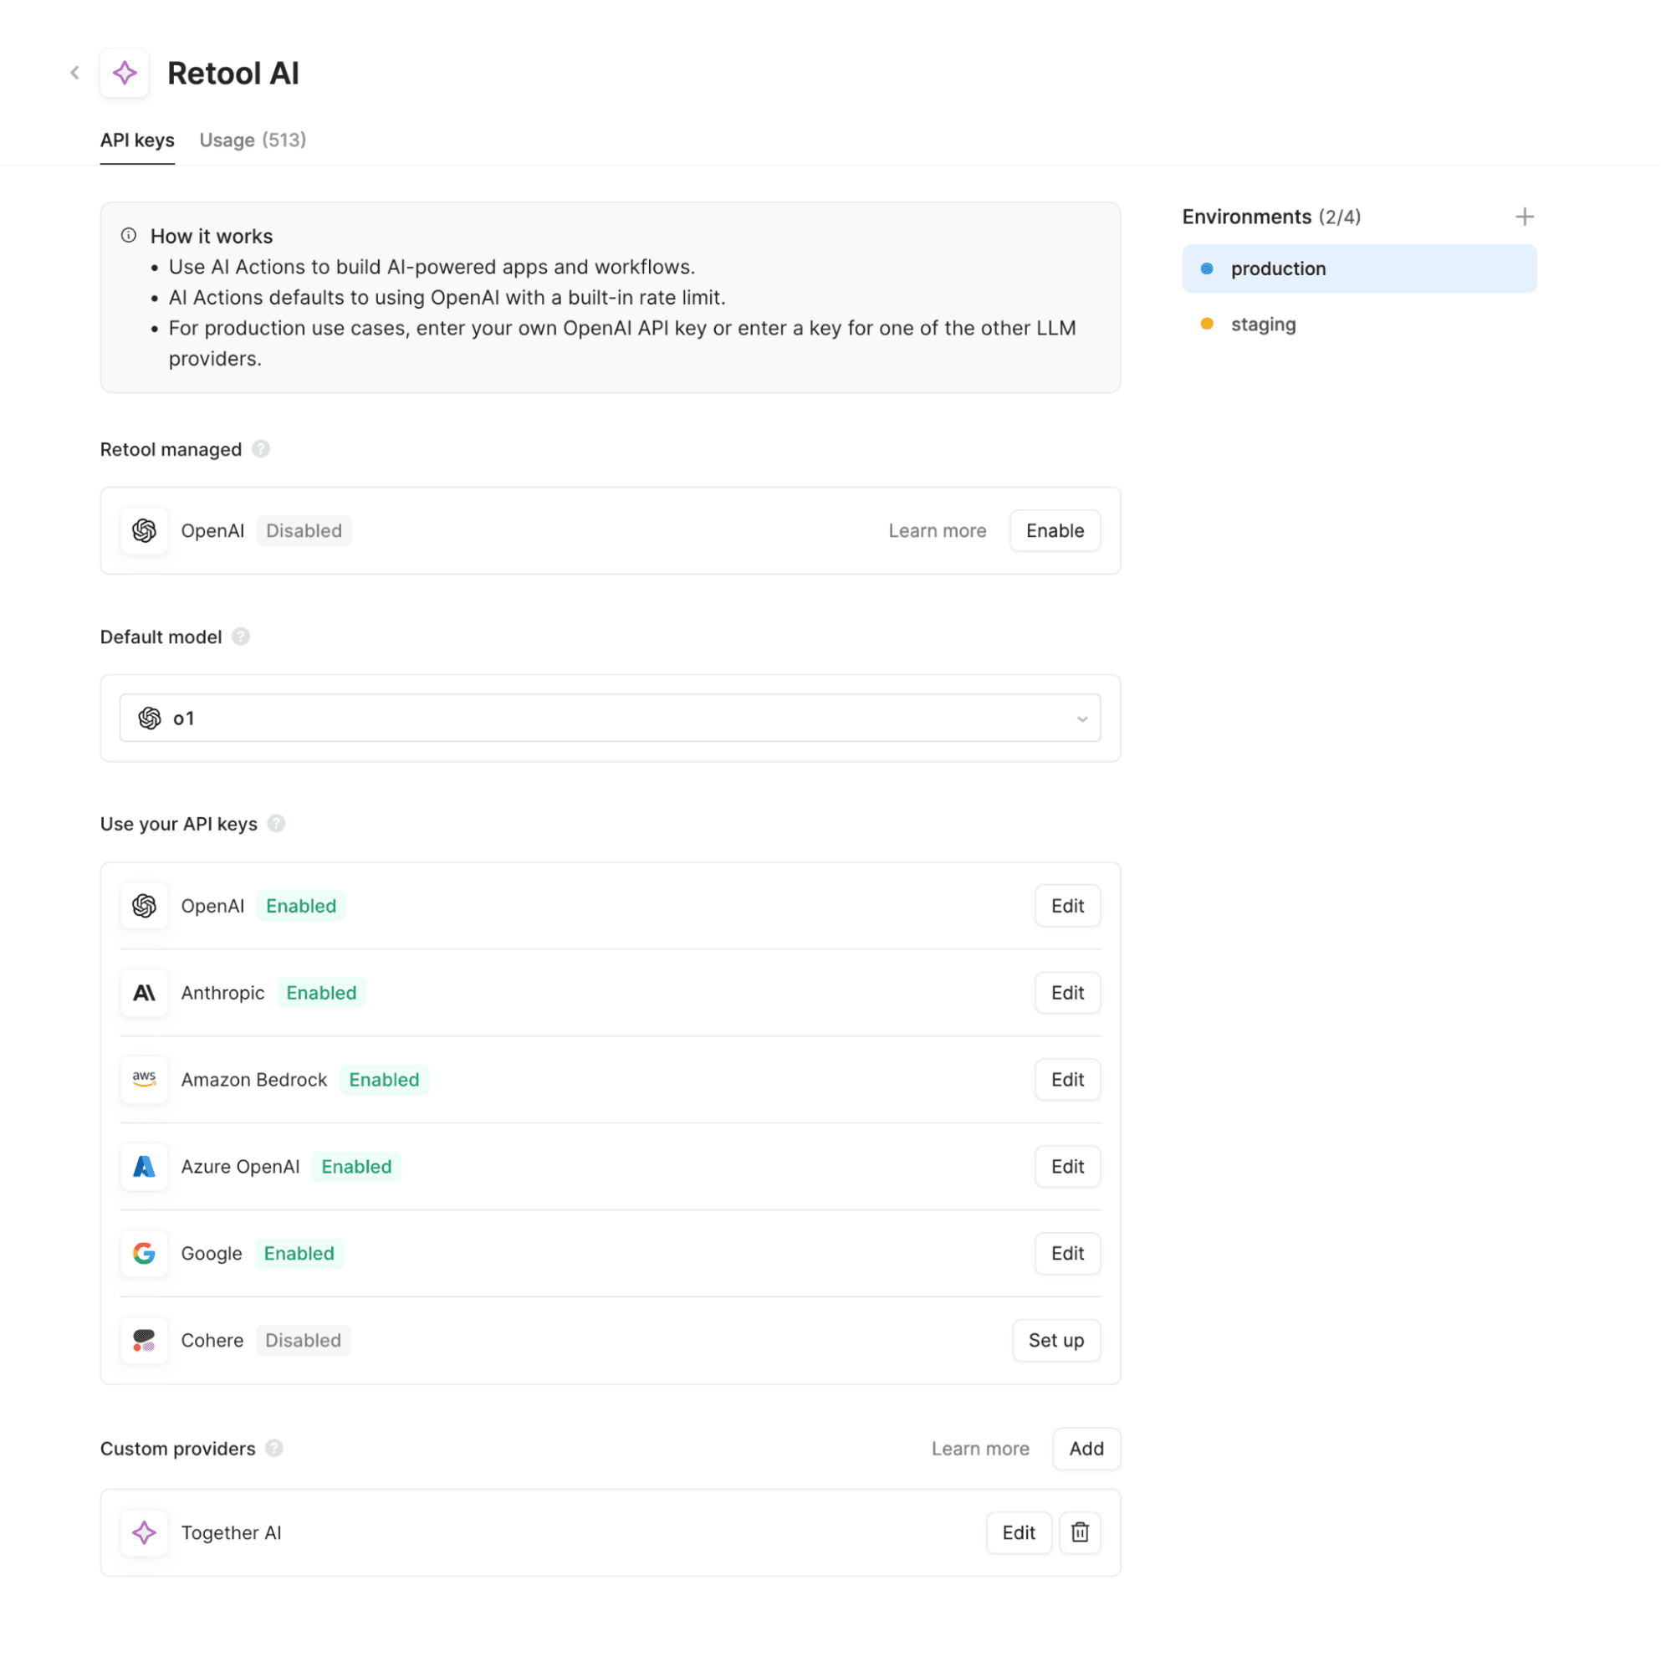
Task: Open the Default model o1 dropdown
Action: point(610,718)
